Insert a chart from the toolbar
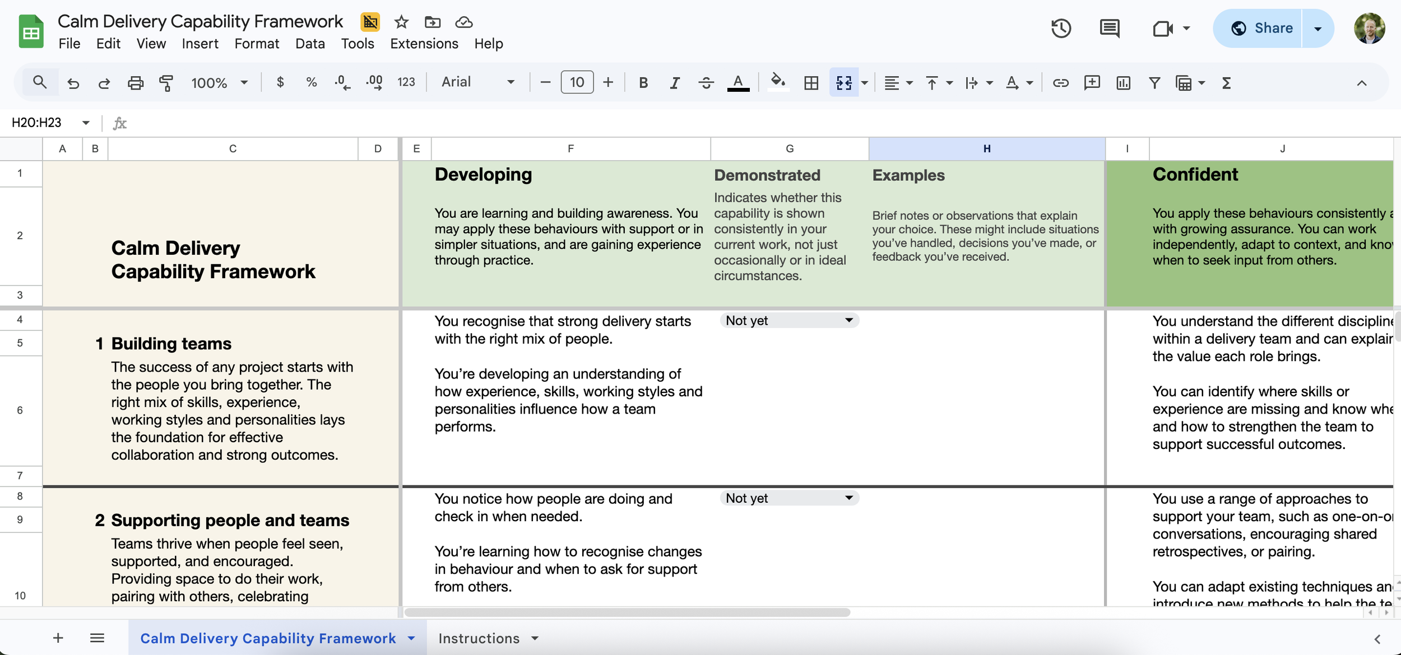 coord(1124,82)
